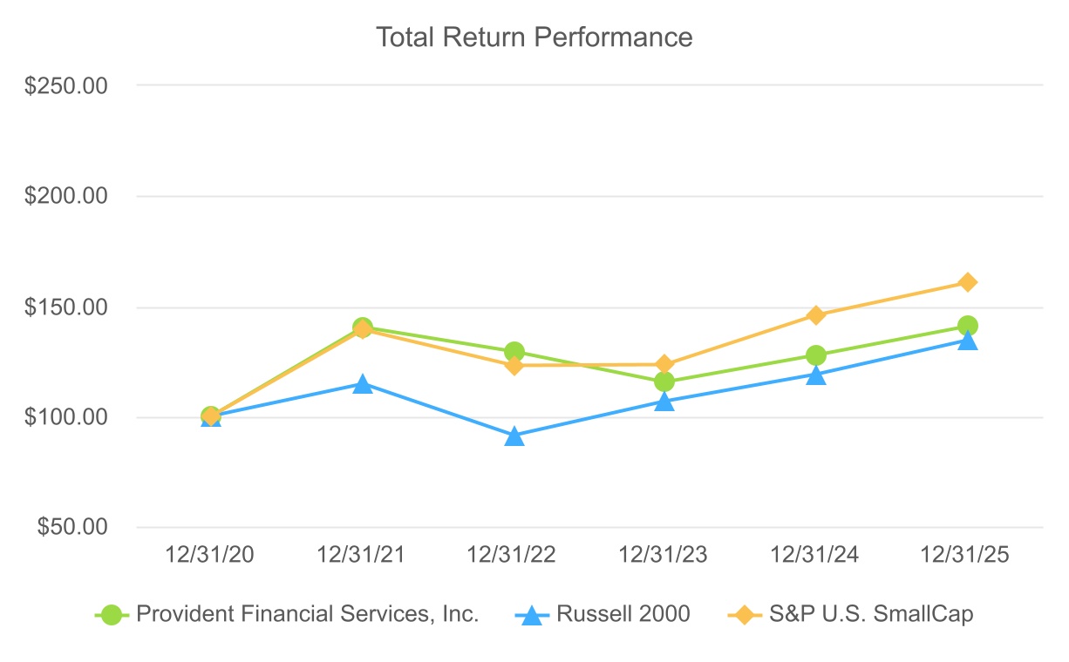Click Russell 2000 triangle at 12/31/21
This screenshot has height=662, width=1069.
(x=363, y=383)
